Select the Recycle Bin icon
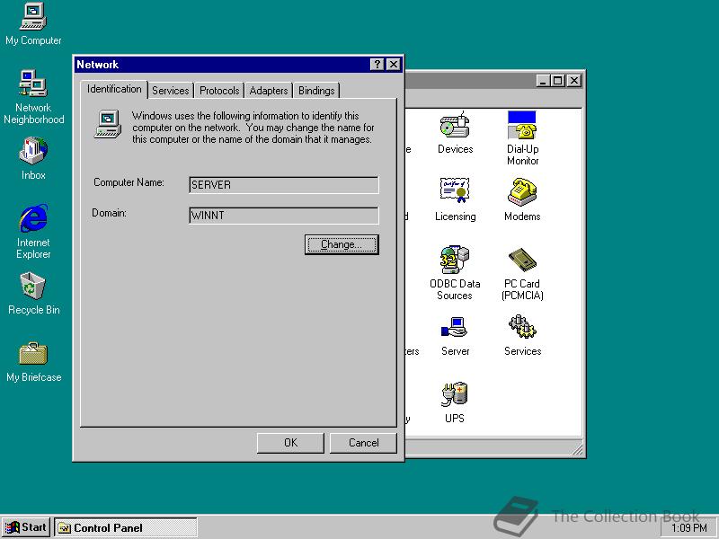Image resolution: width=719 pixels, height=539 pixels. tap(33, 294)
